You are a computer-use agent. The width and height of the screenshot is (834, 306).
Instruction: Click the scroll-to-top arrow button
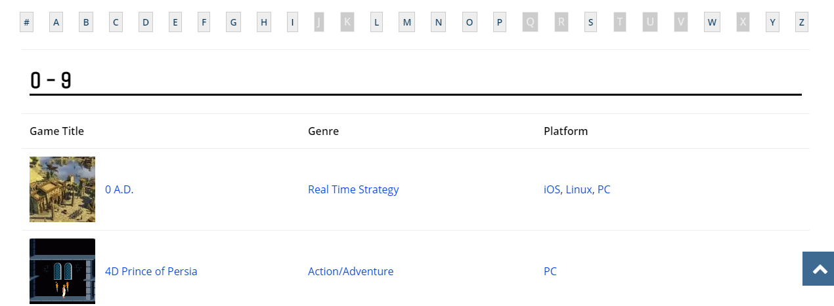pyautogui.click(x=818, y=269)
